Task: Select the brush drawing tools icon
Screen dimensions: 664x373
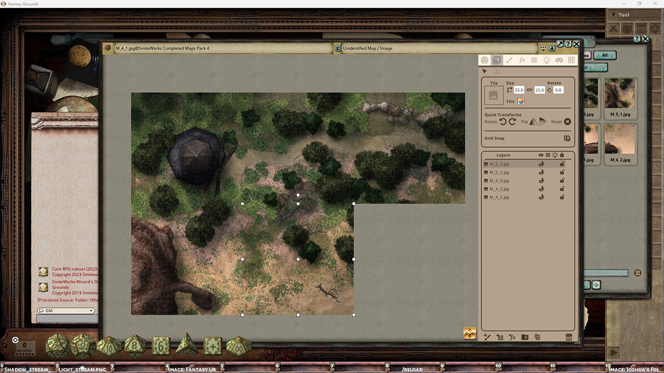Action: [509, 60]
